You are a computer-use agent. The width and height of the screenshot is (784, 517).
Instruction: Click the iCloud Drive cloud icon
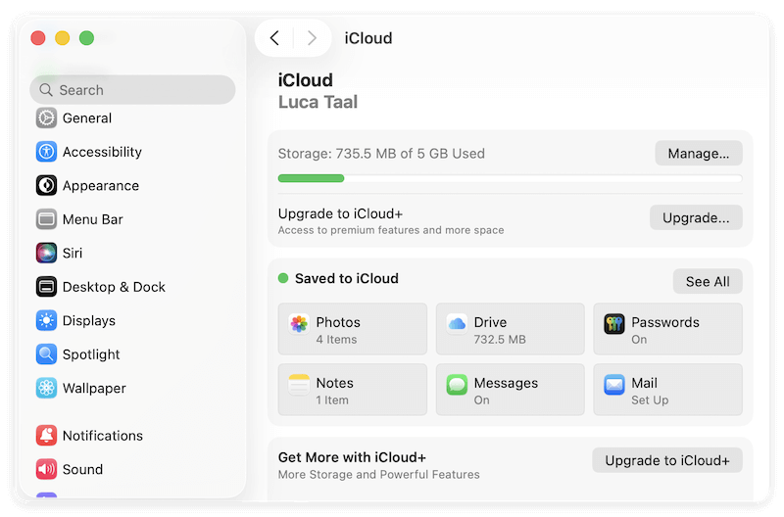[x=457, y=324]
